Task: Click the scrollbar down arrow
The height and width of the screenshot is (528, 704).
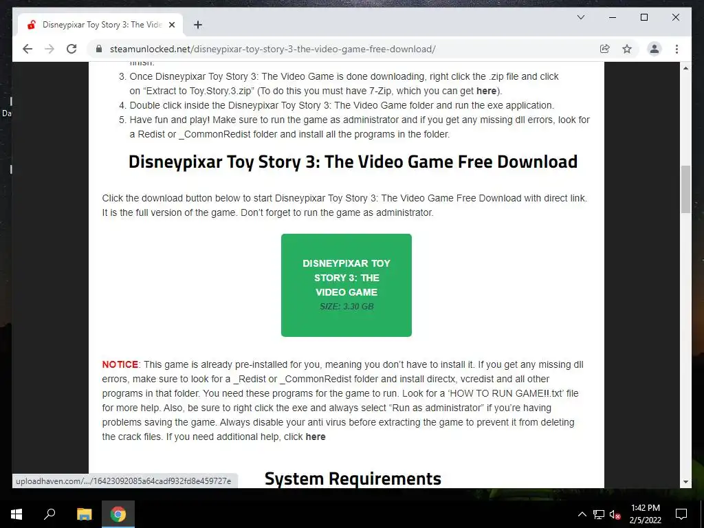Action: (x=685, y=482)
